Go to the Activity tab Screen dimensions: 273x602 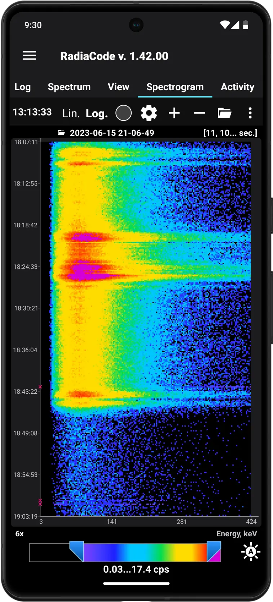237,87
